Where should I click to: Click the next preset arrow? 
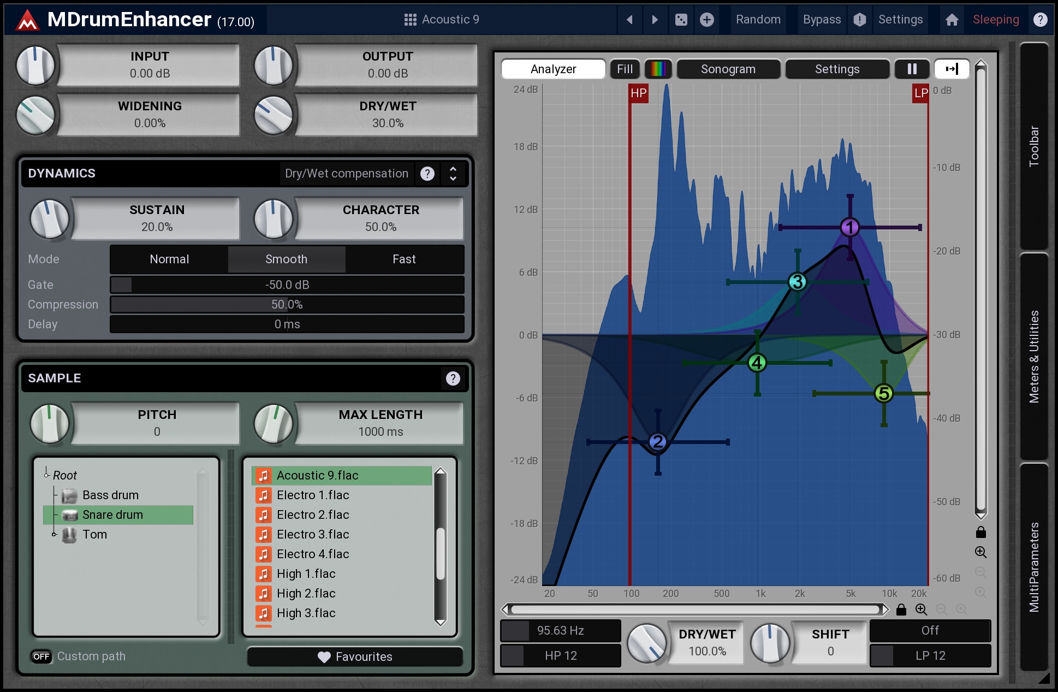point(655,20)
